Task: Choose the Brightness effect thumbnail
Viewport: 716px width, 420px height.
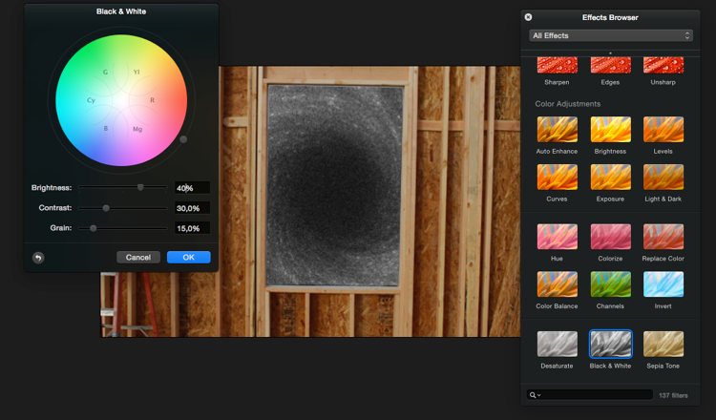Action: (611, 130)
